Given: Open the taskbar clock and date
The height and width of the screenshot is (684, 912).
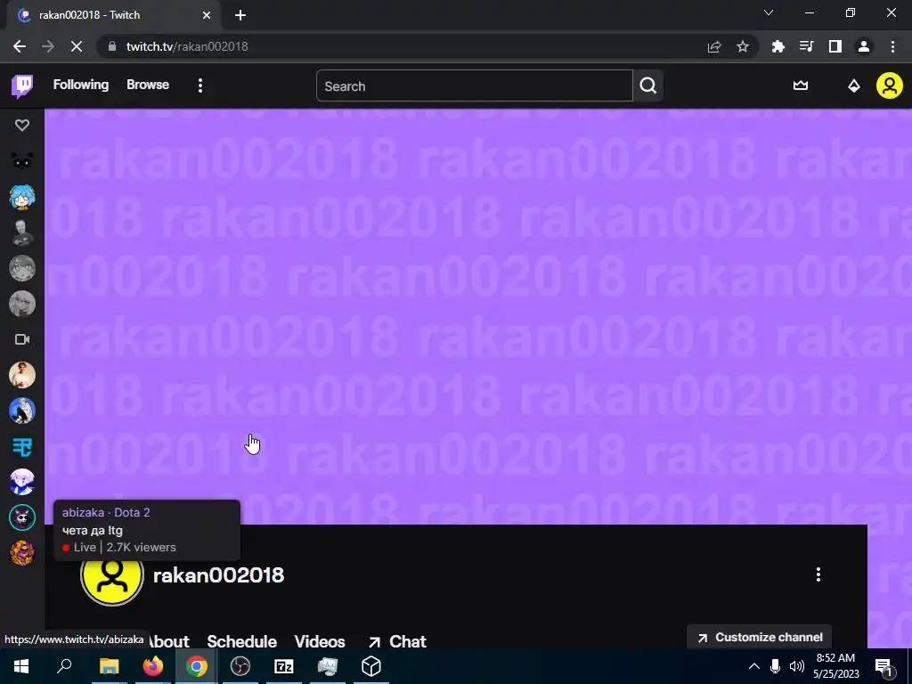Looking at the screenshot, I should 835,666.
